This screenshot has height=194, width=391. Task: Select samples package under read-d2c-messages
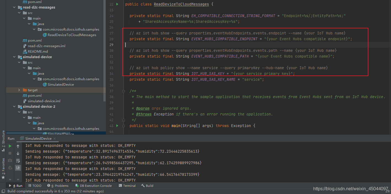click(71, 29)
